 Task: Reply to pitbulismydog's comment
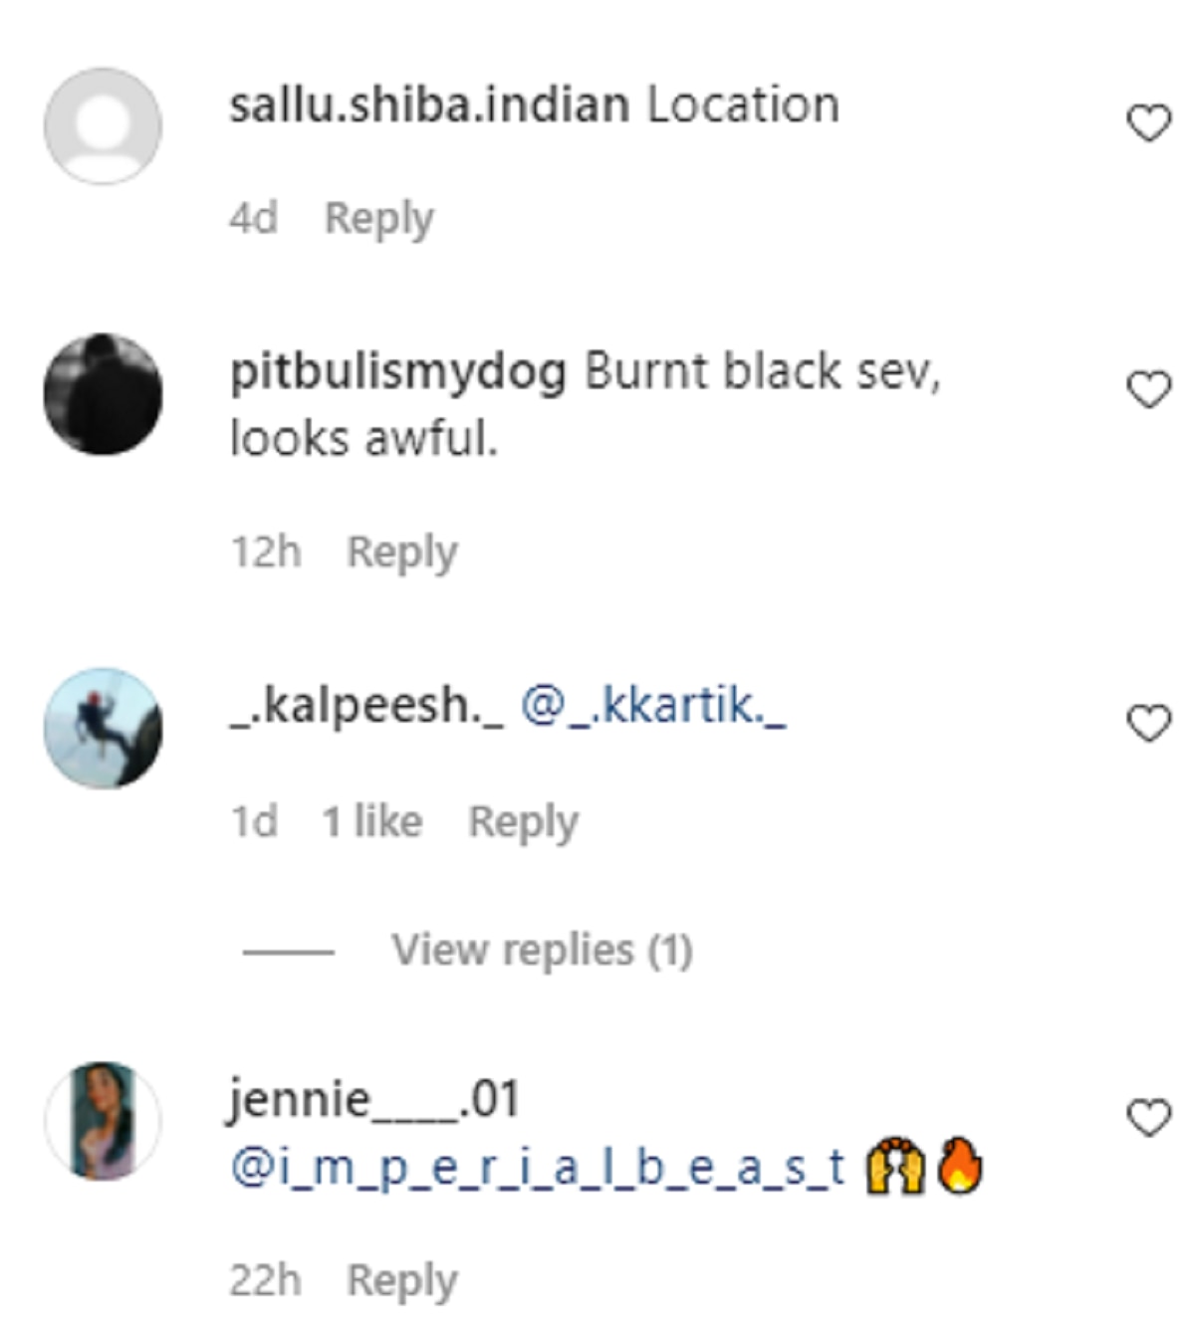(402, 552)
